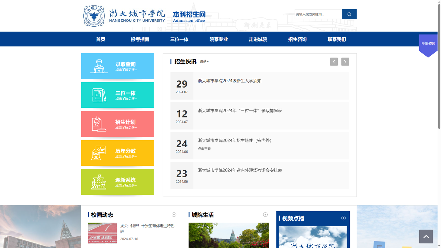Open 三位一体 in navigation bar
Image resolution: width=441 pixels, height=248 pixels.
179,39
